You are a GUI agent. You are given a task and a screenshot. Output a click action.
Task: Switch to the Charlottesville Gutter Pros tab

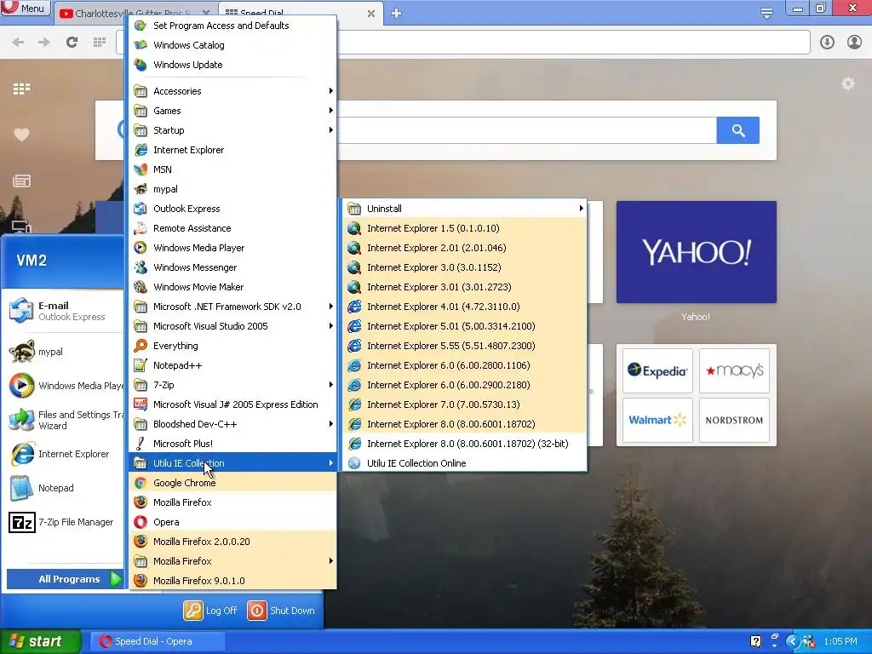[x=135, y=14]
